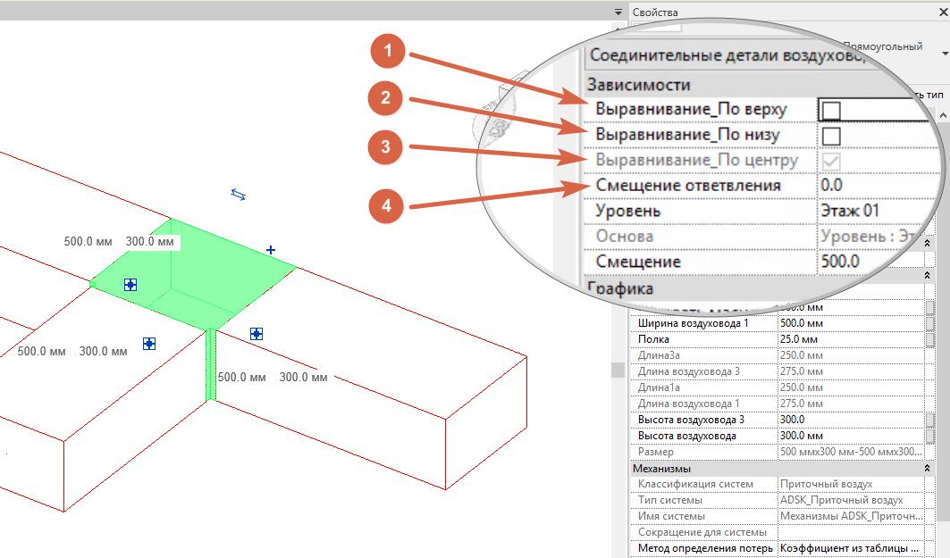Click the Сокращение для системы label

click(702, 532)
